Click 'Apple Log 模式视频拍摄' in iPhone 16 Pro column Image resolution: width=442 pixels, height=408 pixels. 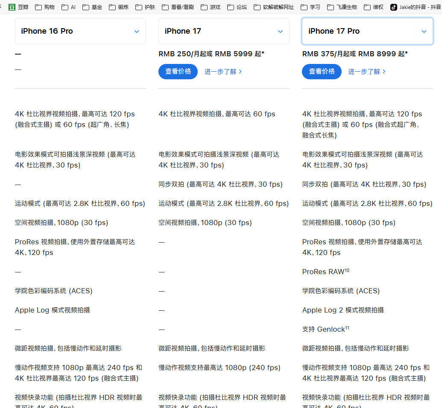[53, 310]
